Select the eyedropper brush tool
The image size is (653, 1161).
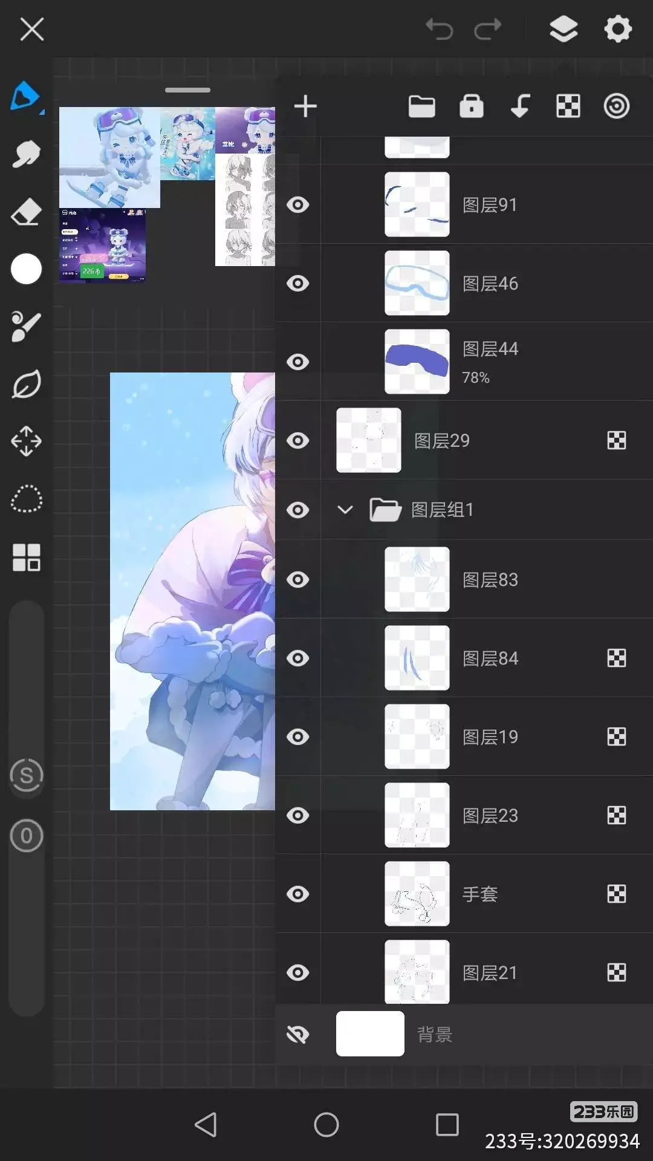26,327
